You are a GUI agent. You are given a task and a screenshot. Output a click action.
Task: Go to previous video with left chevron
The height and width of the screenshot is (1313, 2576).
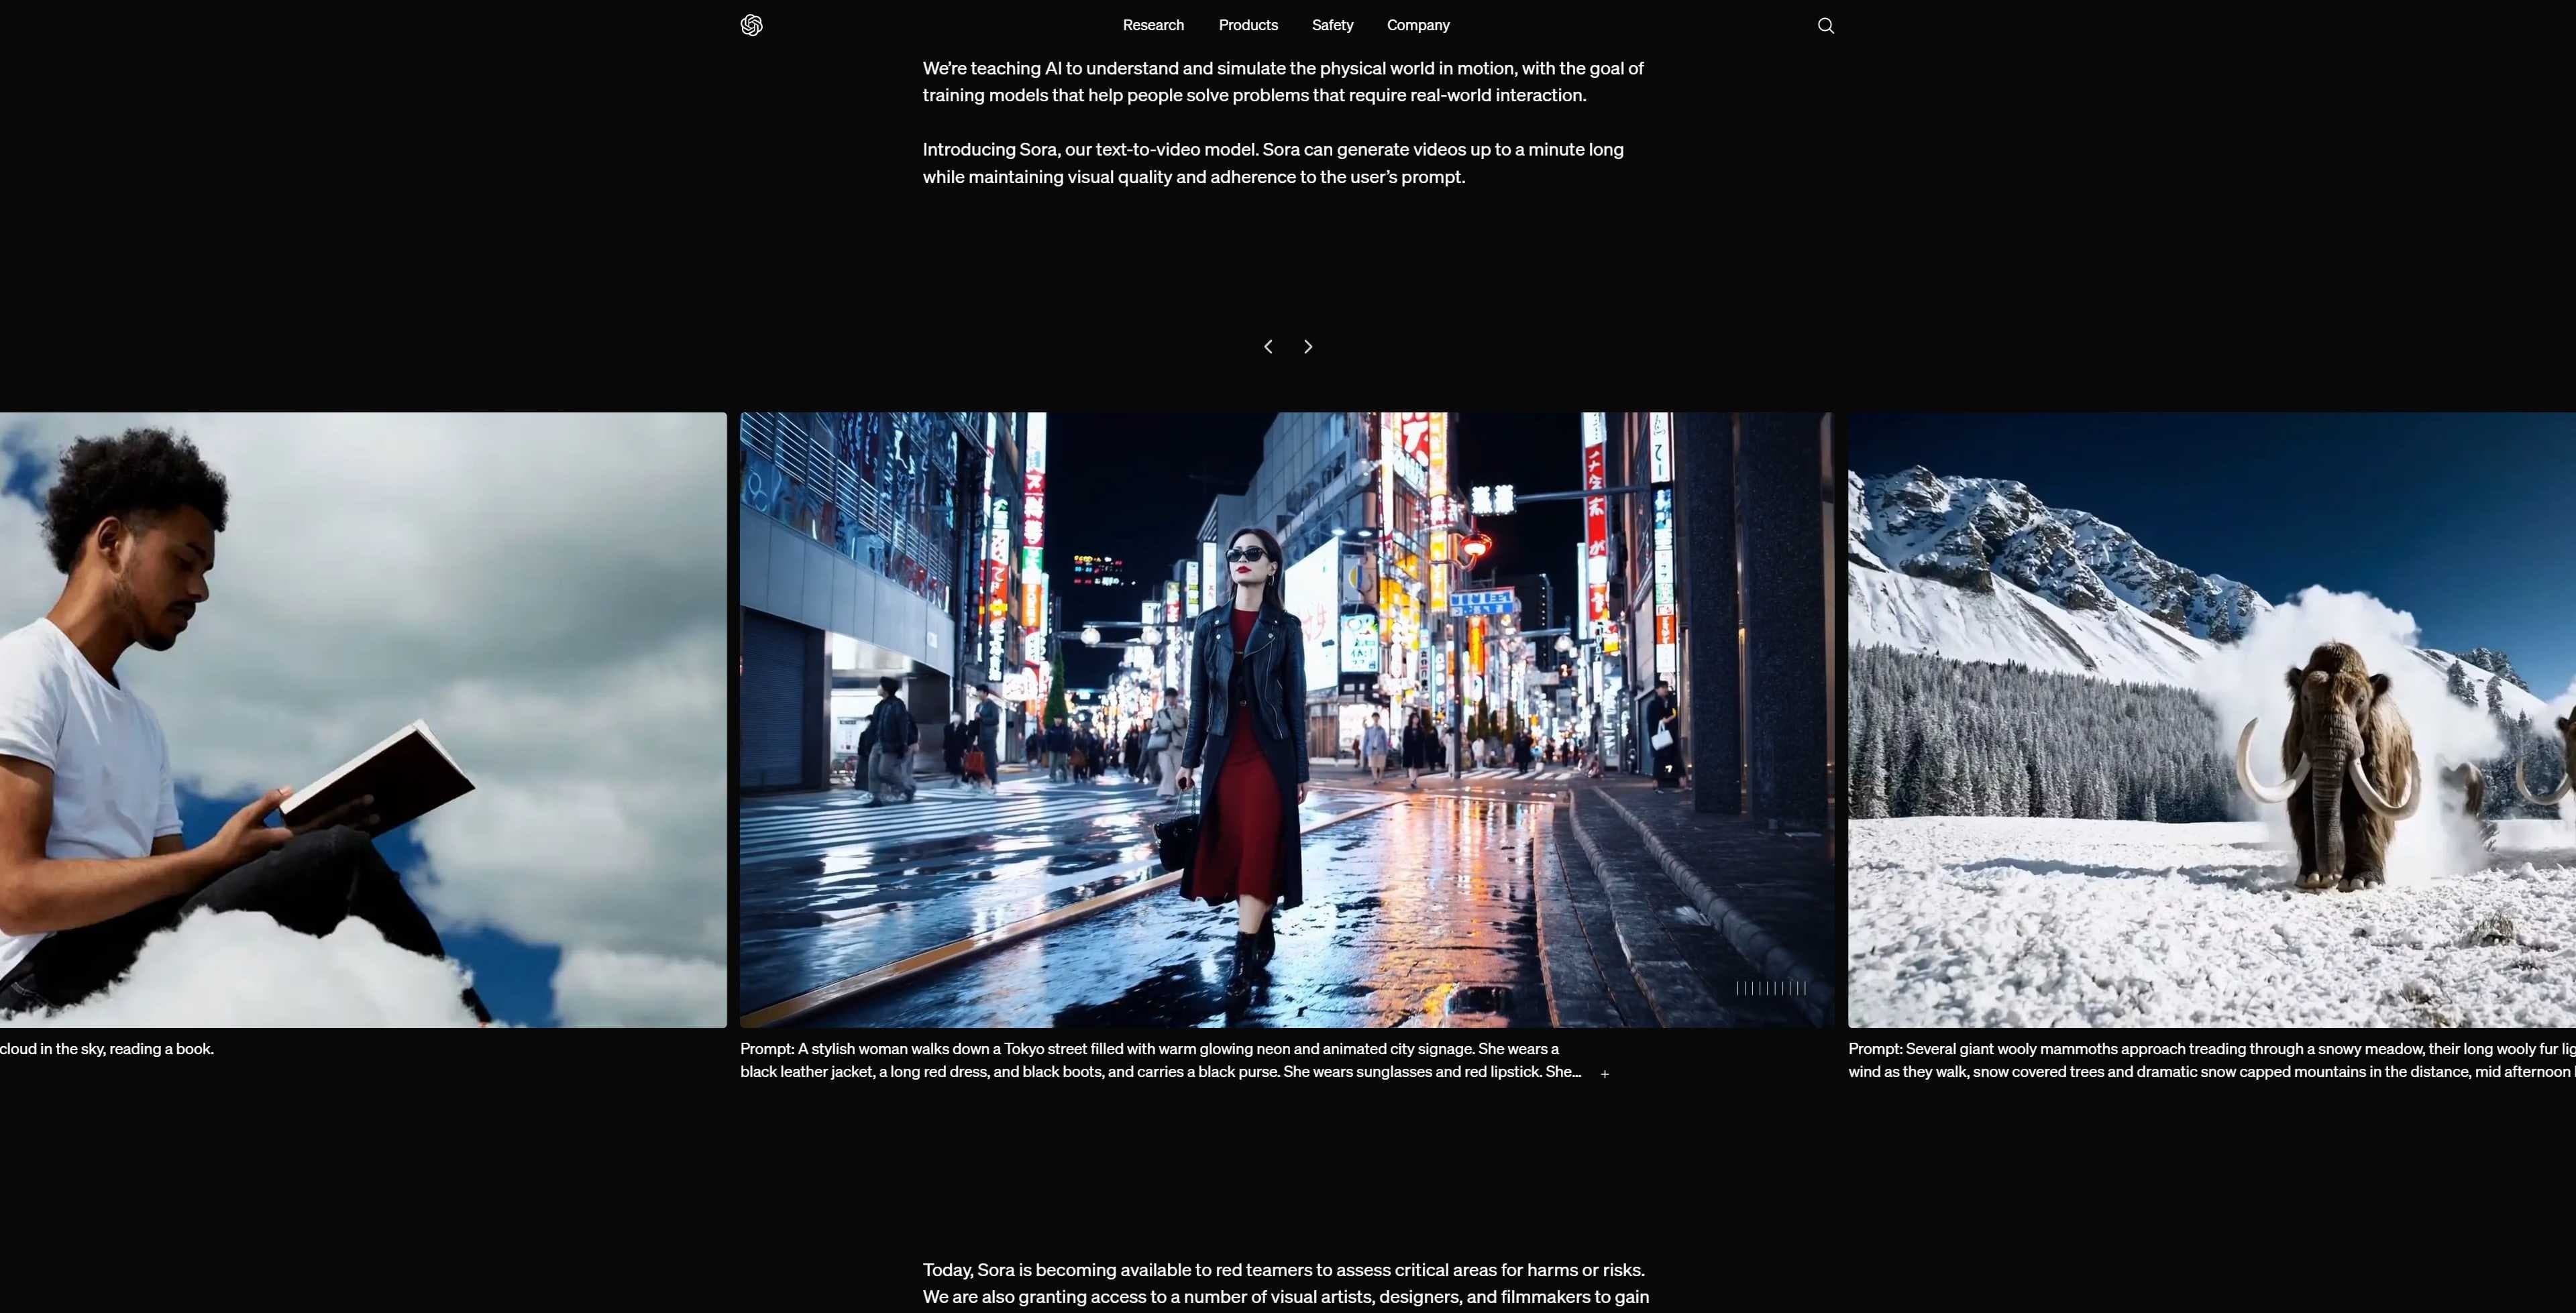point(1268,346)
